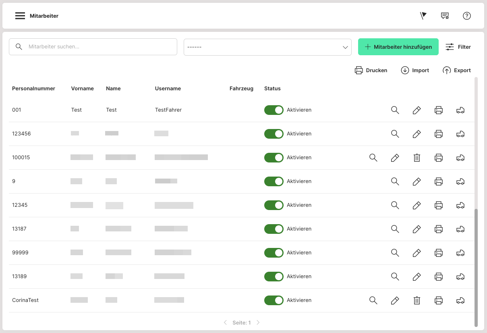The width and height of the screenshot is (487, 333).
Task: Click the Export button
Action: coord(457,71)
